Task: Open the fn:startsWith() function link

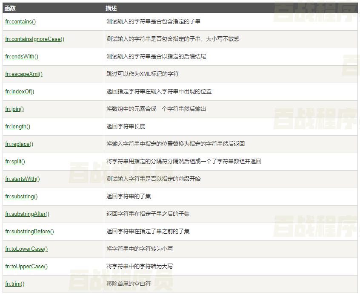Action: (x=22, y=179)
